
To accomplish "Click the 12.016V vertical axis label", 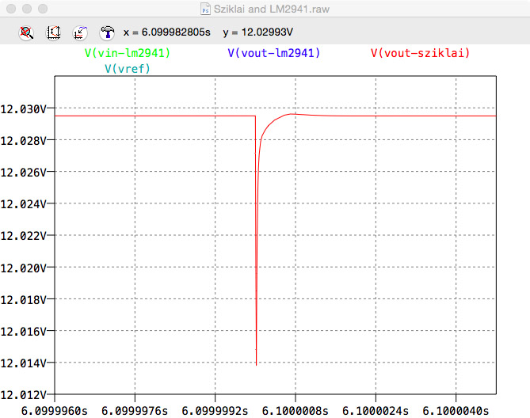I will click(23, 331).
